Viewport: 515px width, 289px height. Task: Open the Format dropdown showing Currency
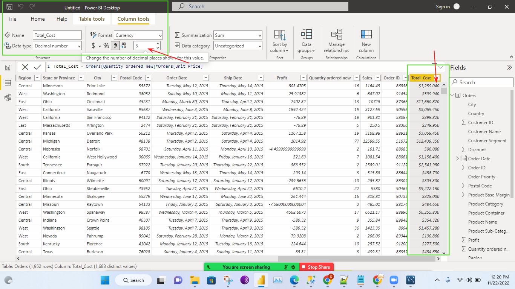coord(138,35)
